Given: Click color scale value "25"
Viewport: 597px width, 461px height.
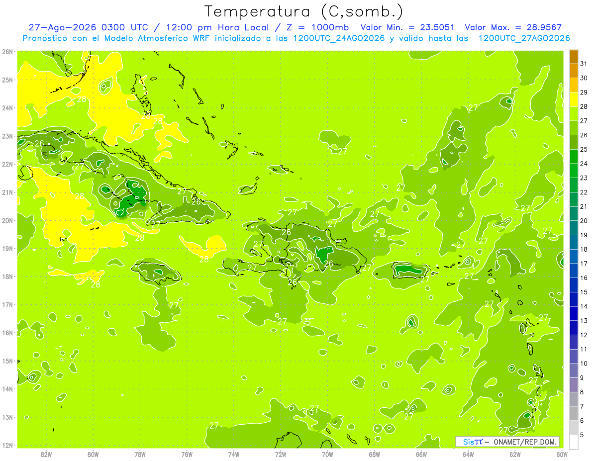Looking at the screenshot, I should (x=584, y=149).
